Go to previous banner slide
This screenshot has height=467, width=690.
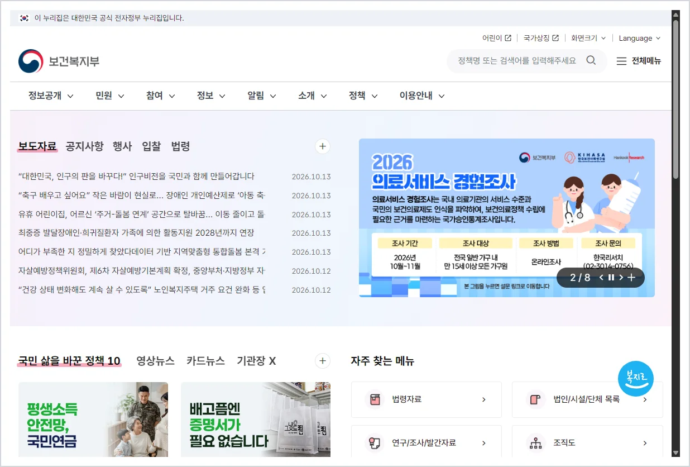click(601, 278)
